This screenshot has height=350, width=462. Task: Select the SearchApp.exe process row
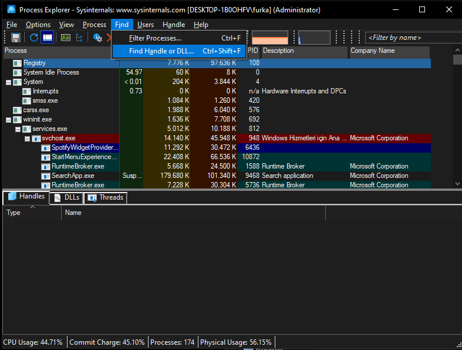[217, 176]
